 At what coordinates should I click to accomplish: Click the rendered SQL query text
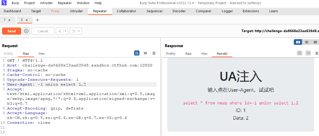click(241, 103)
